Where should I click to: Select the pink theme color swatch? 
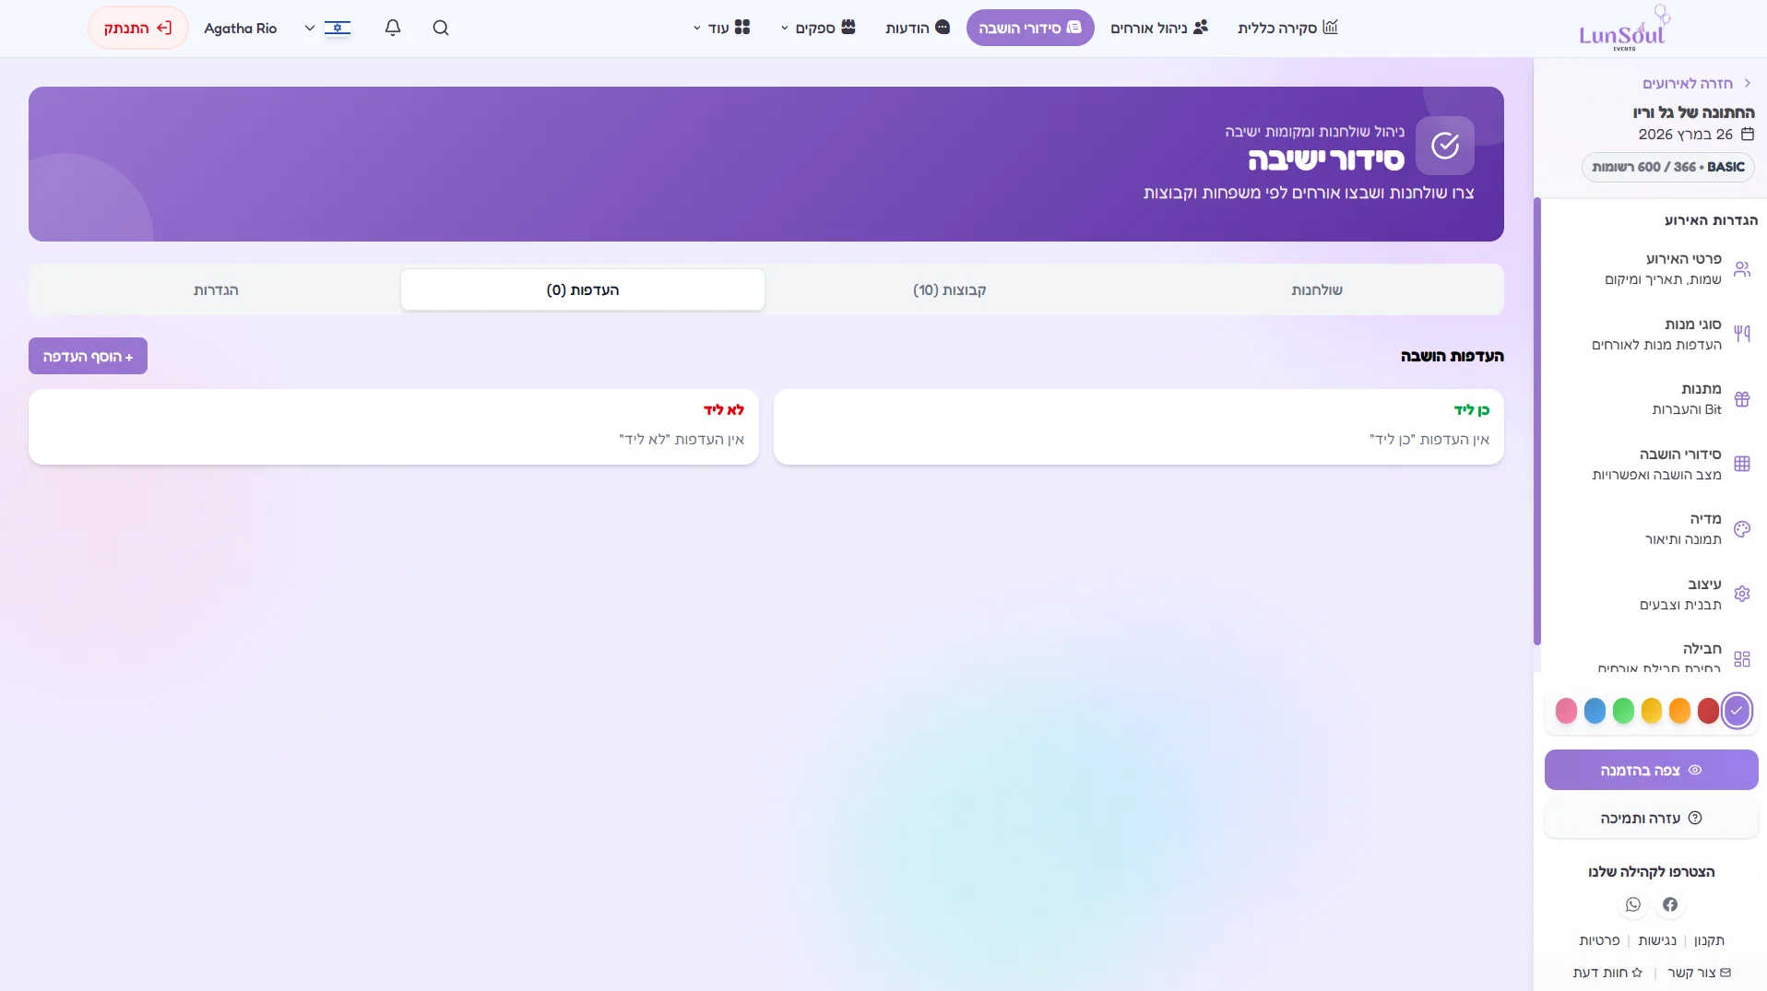click(x=1566, y=711)
